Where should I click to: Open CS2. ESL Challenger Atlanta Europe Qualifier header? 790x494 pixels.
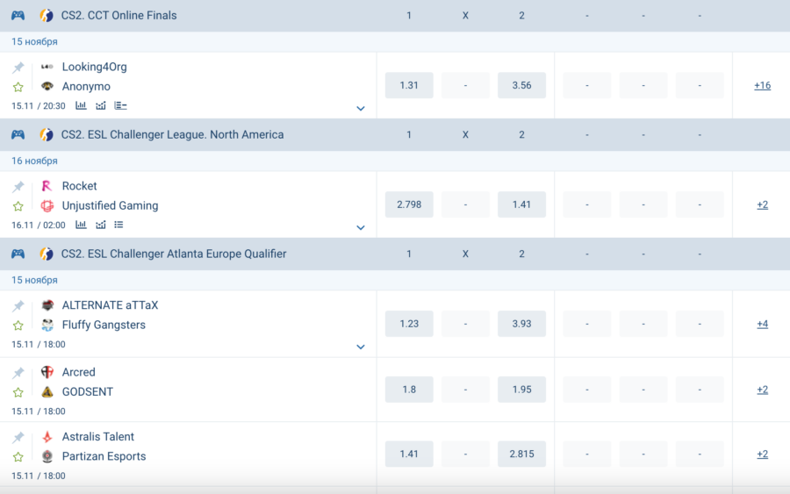click(173, 254)
